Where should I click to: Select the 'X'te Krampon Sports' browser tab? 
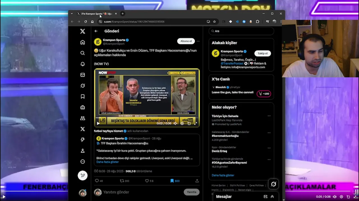(x=94, y=14)
